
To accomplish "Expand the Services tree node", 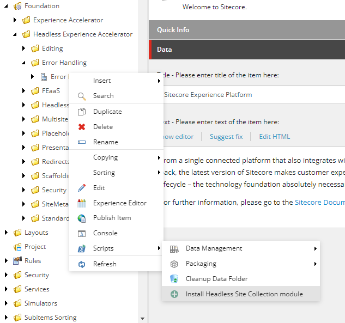I will (6, 289).
